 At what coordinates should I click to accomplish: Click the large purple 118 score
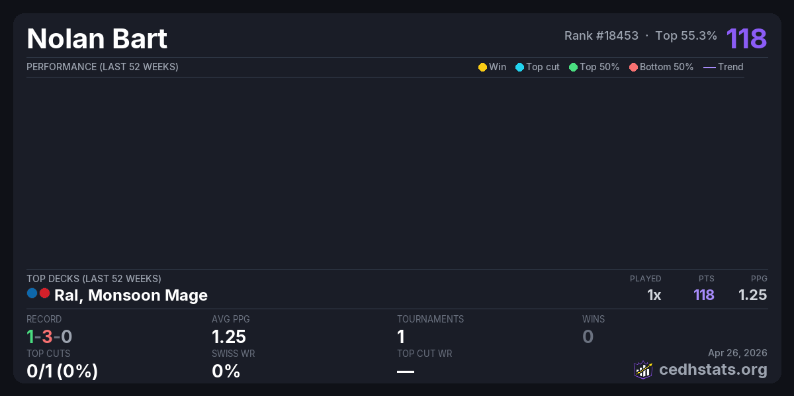746,38
